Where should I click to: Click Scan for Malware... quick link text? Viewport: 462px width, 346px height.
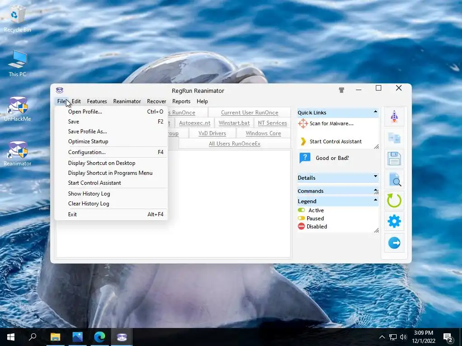332,123
